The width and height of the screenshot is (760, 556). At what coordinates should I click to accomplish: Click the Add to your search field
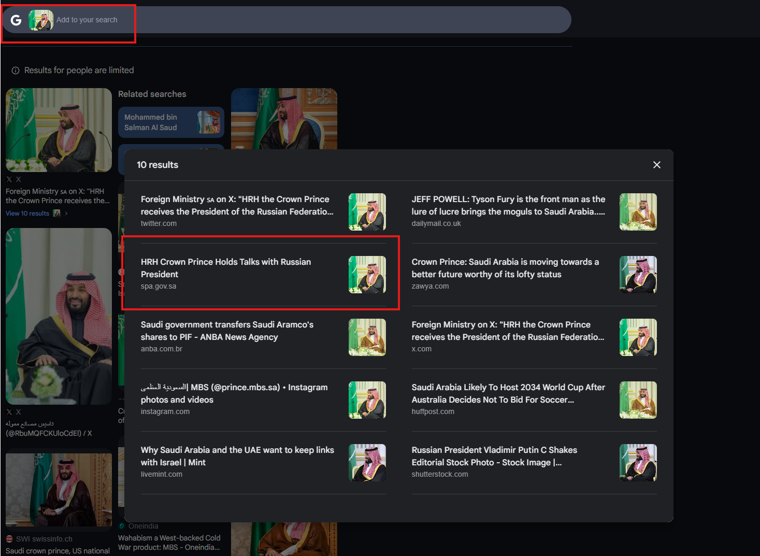[x=311, y=20]
